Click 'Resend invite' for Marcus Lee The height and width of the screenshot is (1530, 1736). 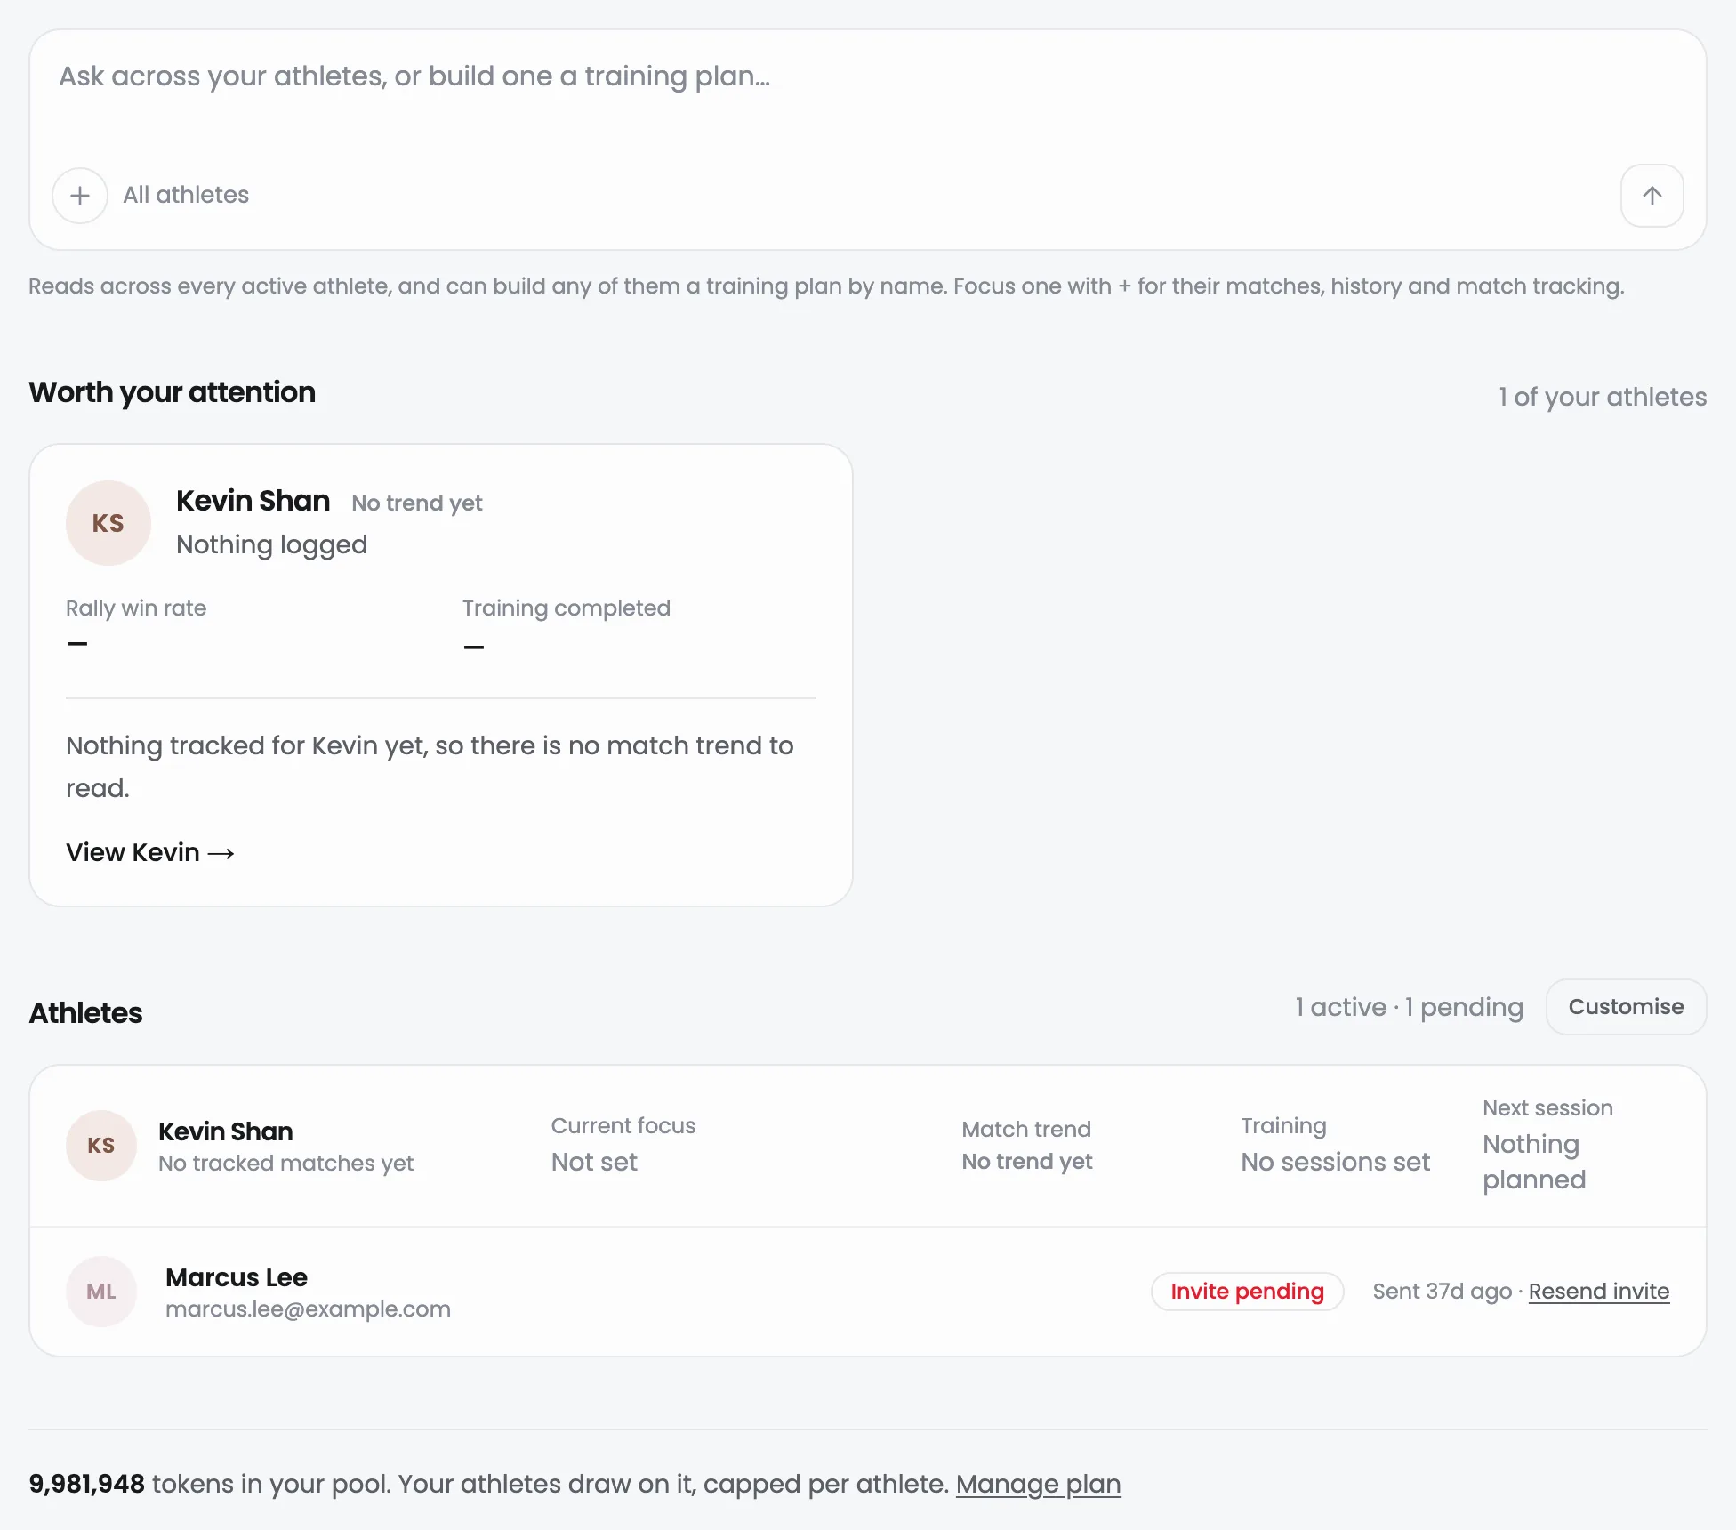1599,1292
